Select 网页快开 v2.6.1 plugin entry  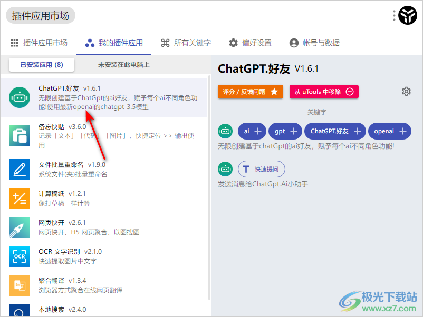coord(104,227)
